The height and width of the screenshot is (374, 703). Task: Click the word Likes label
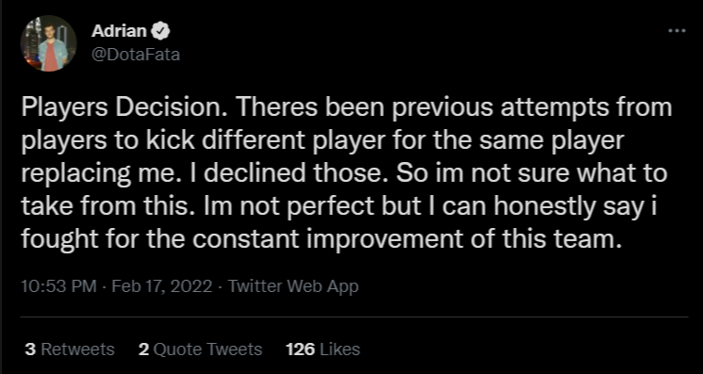(x=340, y=350)
